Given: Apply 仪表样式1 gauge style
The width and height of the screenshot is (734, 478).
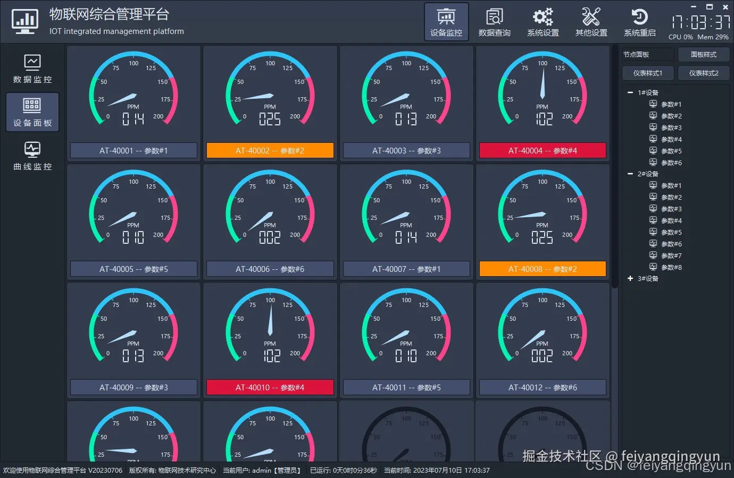Looking at the screenshot, I should point(648,73).
